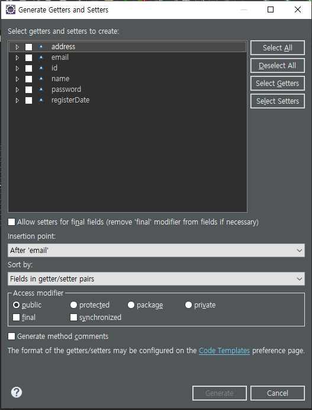Screen dimensions: 312x410
Task: Enable Generate method comments
Action: click(11, 337)
